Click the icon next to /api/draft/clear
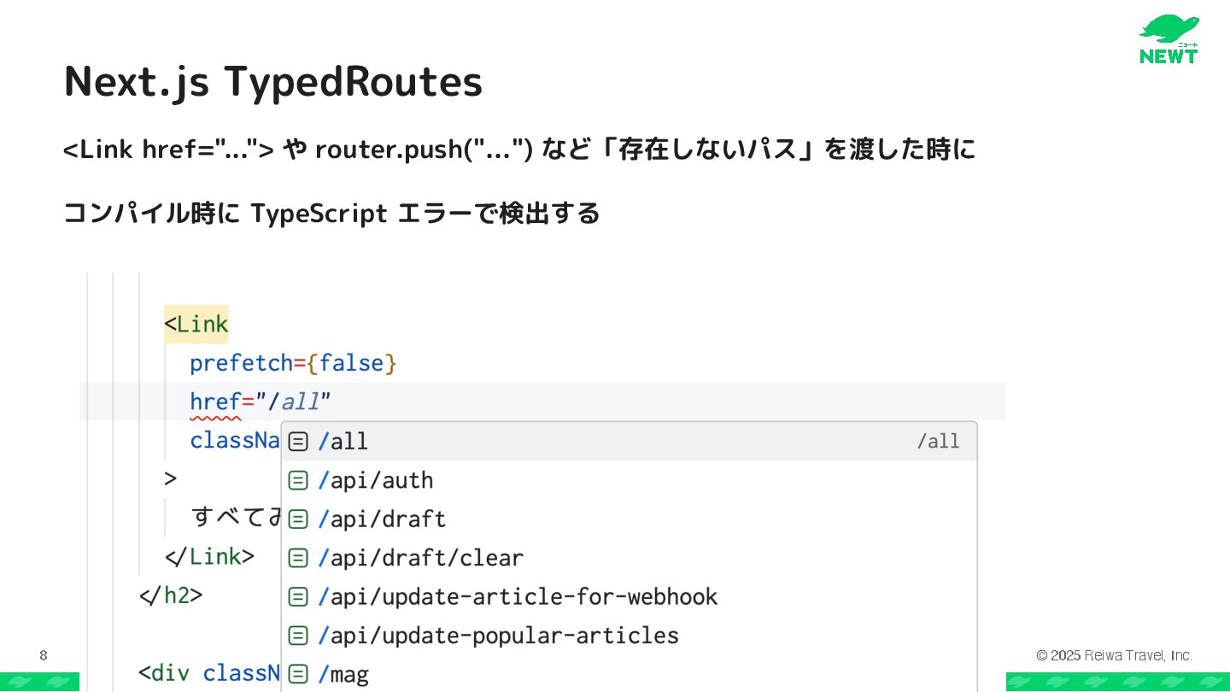Screen dimensions: 1230x692 pyautogui.click(x=298, y=558)
